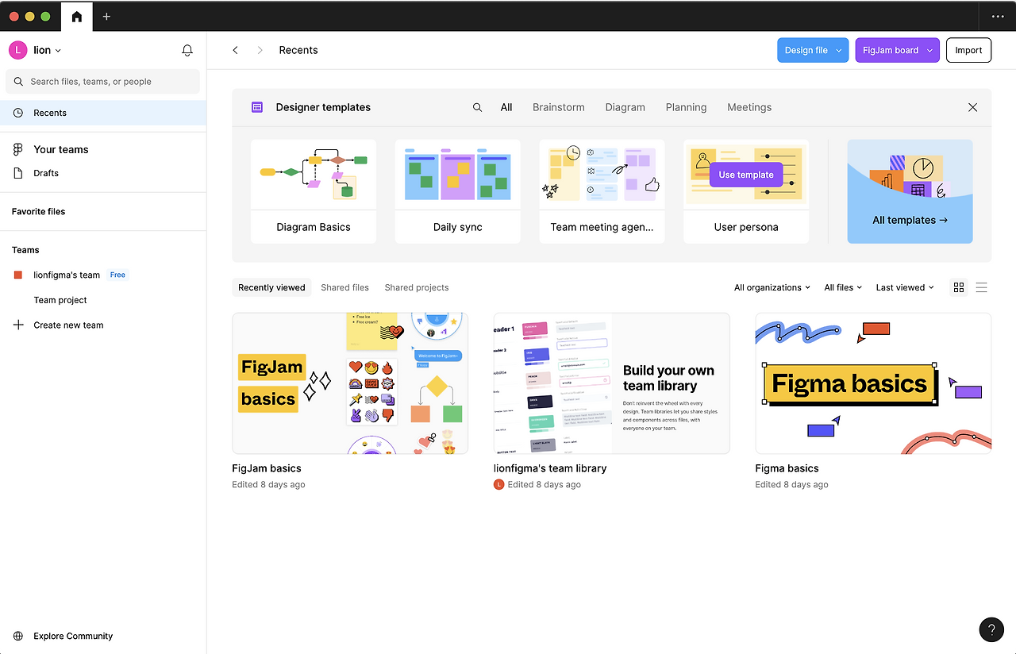Click the lion account avatar
Image resolution: width=1016 pixels, height=654 pixels.
(17, 50)
